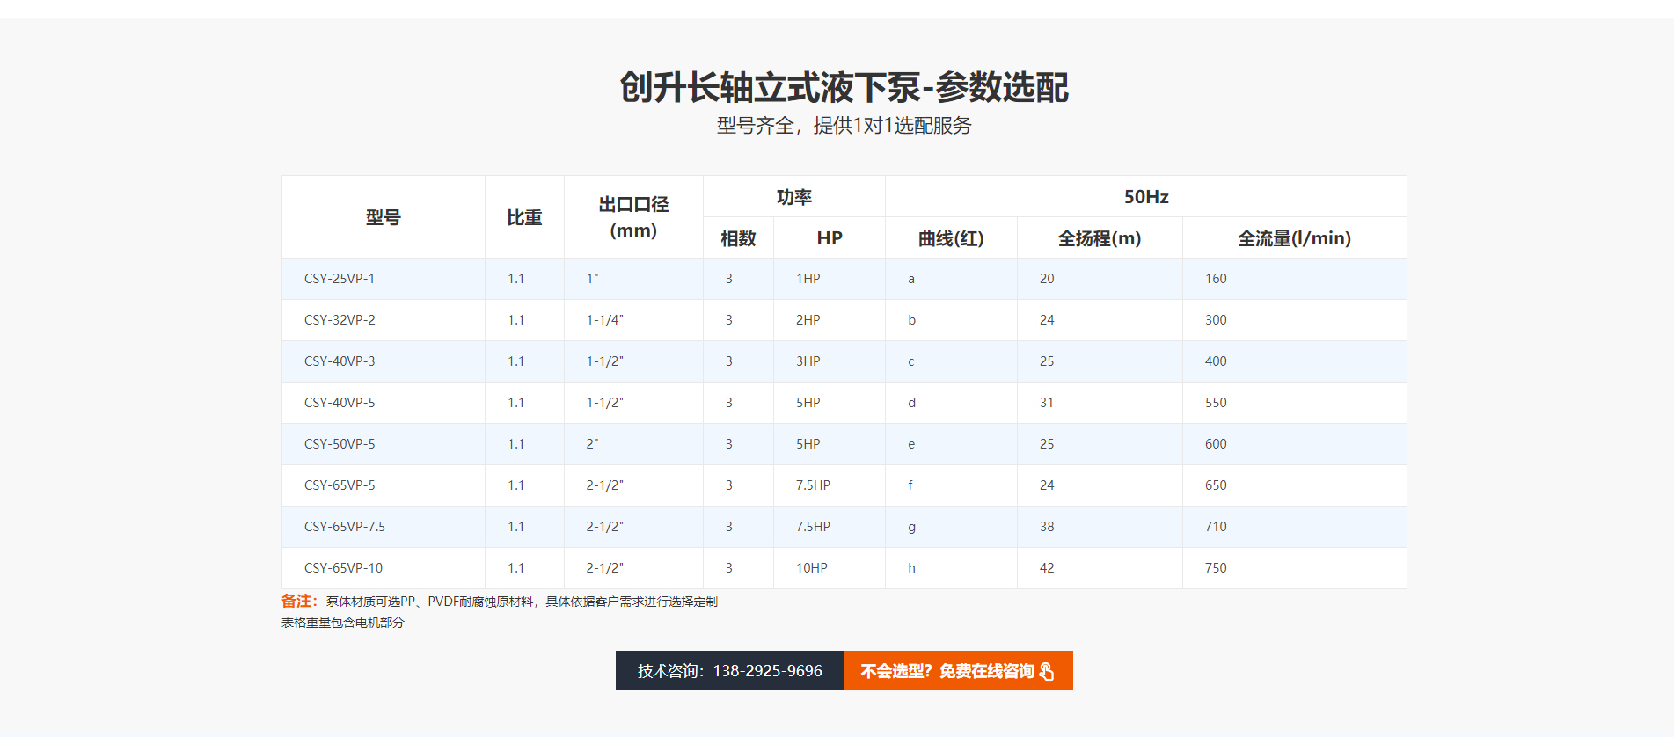This screenshot has height=737, width=1674.
Task: Select the CSY-32VP-2 model cell
Action: 340,320
